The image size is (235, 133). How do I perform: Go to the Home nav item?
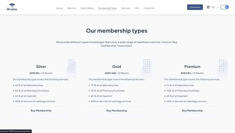[59, 8]
